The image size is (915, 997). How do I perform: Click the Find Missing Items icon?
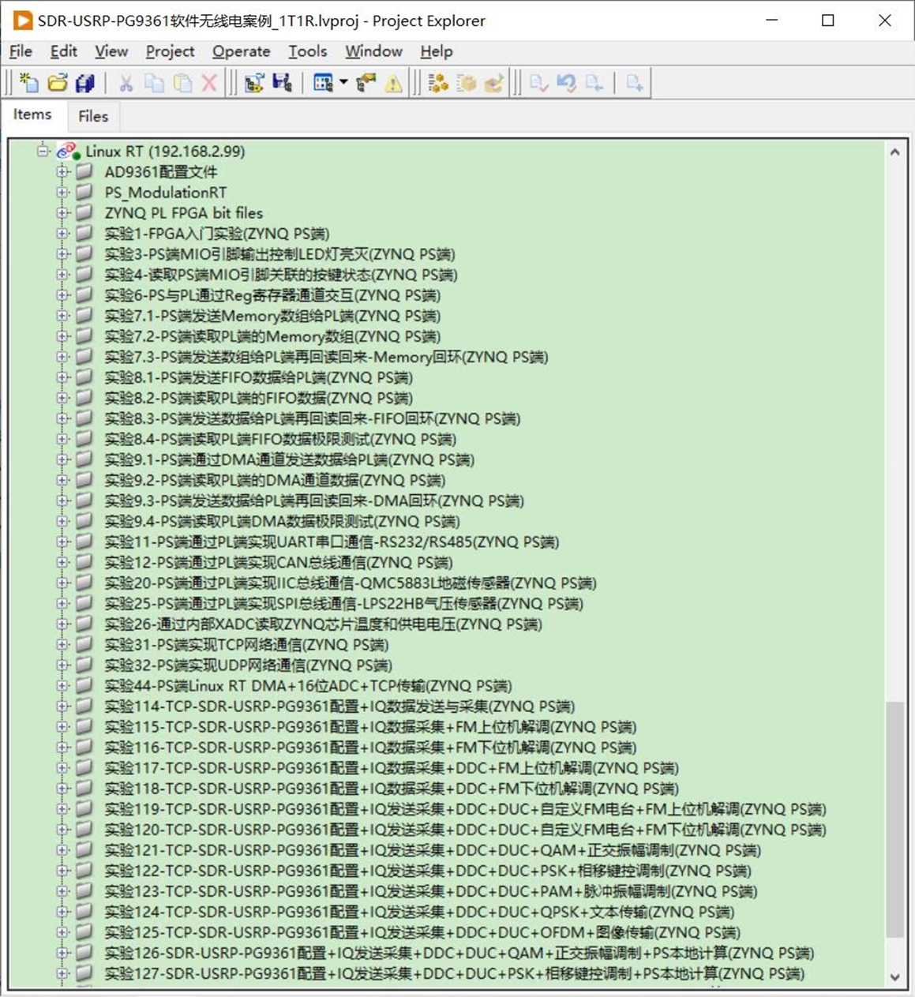(366, 82)
